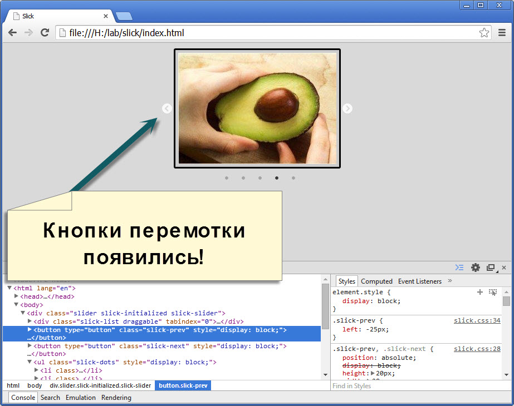Show more sidebar tabs chevron
The width and height of the screenshot is (514, 406).
(x=450, y=281)
